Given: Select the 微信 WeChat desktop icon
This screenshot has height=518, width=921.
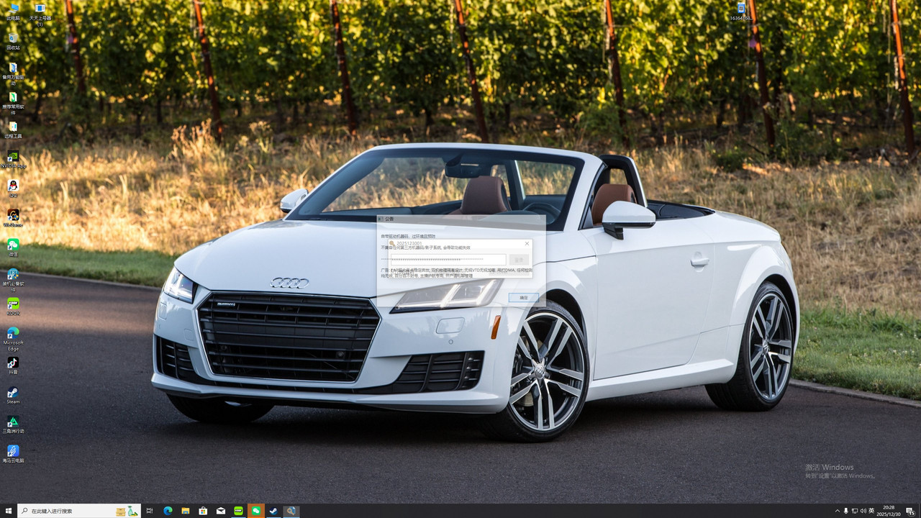Looking at the screenshot, I should click(13, 247).
